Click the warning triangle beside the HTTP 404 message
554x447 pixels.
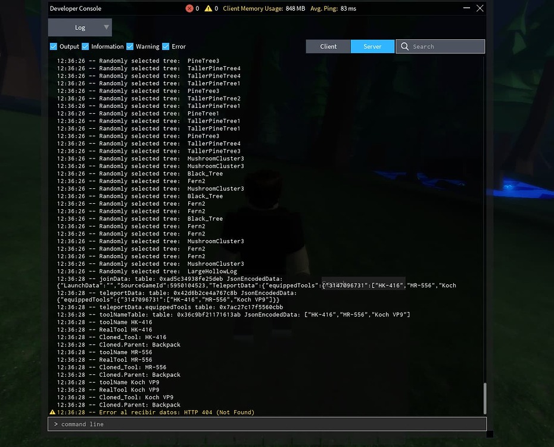pyautogui.click(x=52, y=412)
